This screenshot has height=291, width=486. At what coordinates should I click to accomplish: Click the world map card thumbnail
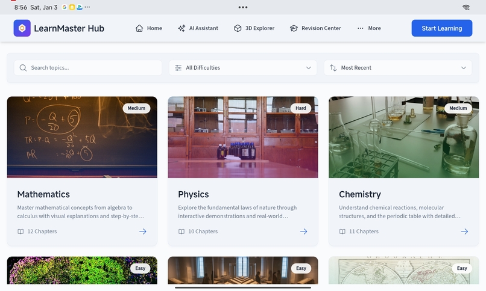point(403,271)
